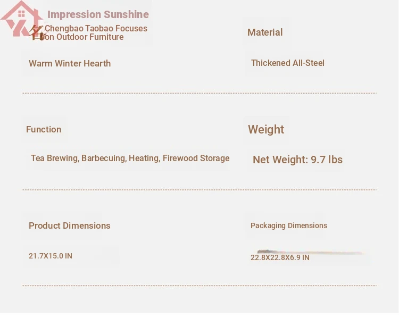399x326 pixels.
Task: Click the Function heading
Action: [44, 129]
